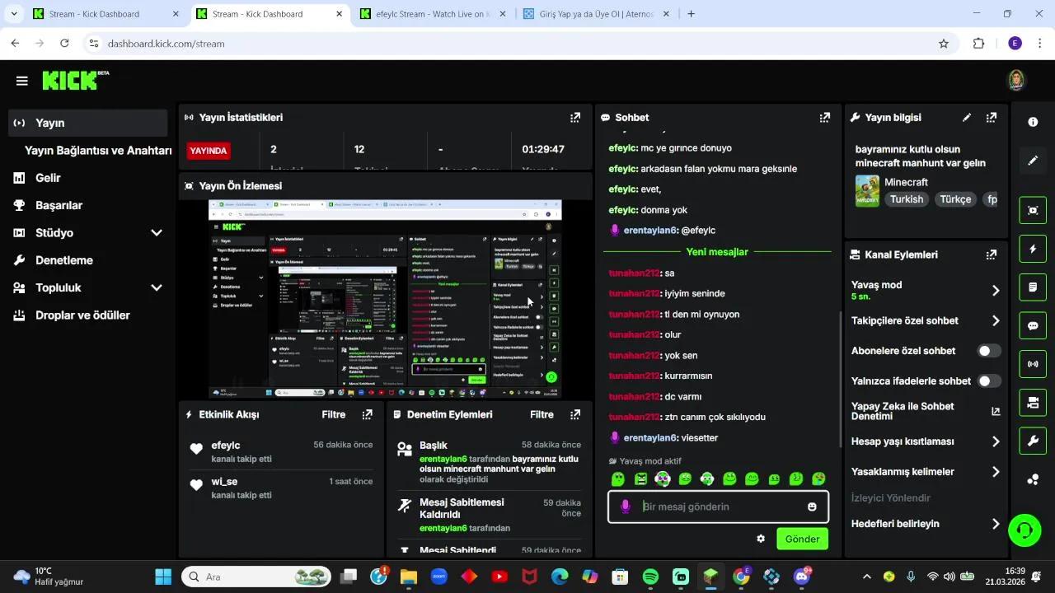1055x593 pixels.
Task: Open the hamburger menu next to Kick logo
Action: pyautogui.click(x=21, y=80)
